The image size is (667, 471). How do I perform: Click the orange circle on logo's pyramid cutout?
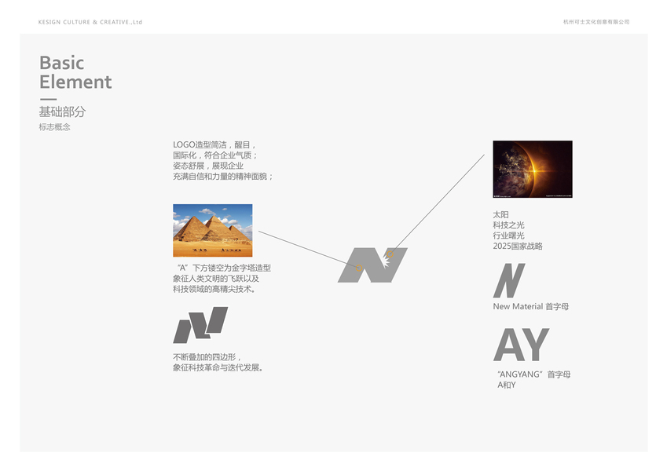click(359, 268)
